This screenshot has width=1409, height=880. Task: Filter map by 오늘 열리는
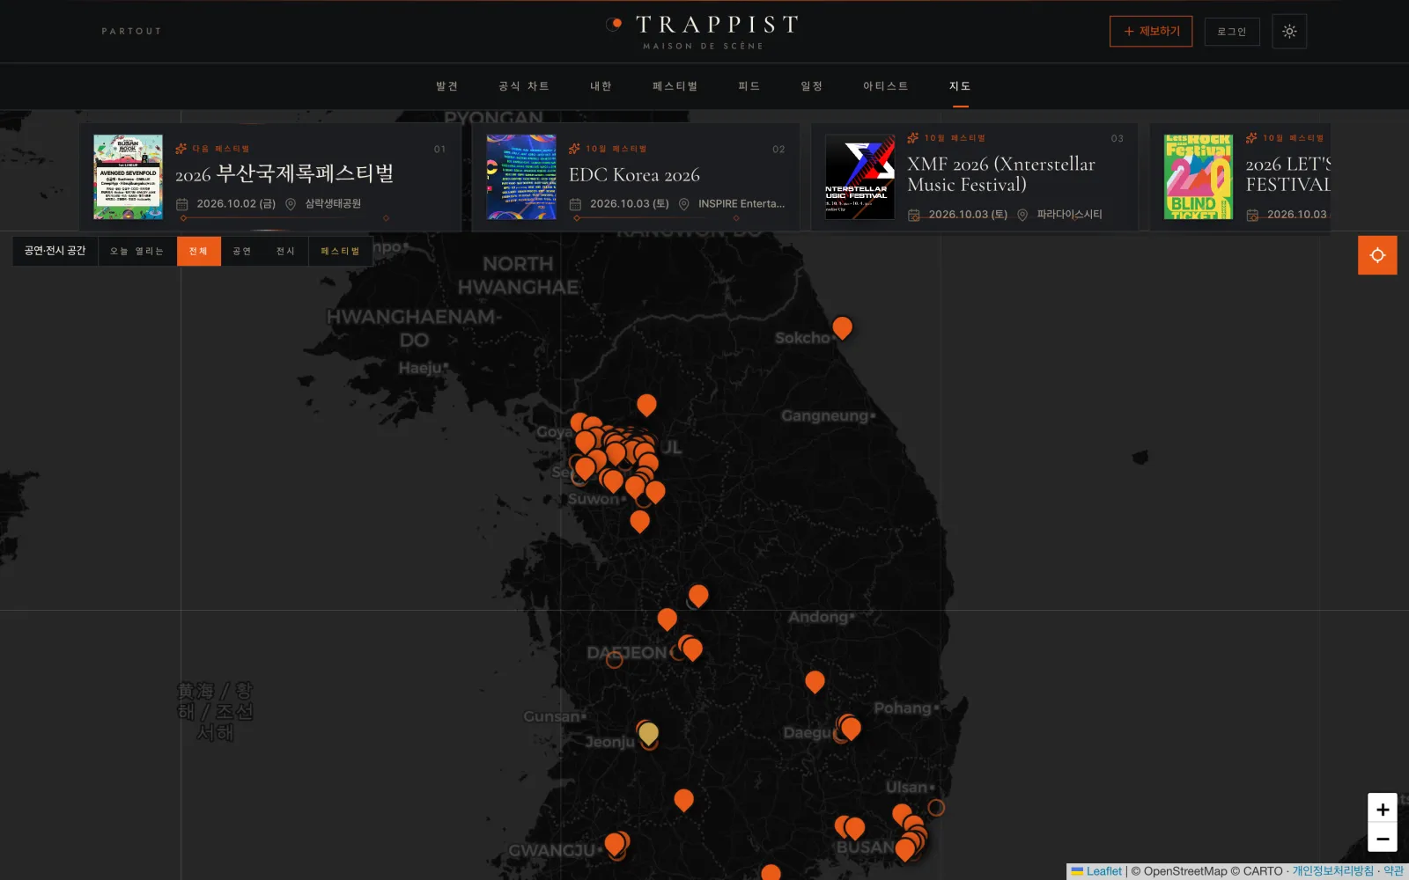click(x=136, y=251)
